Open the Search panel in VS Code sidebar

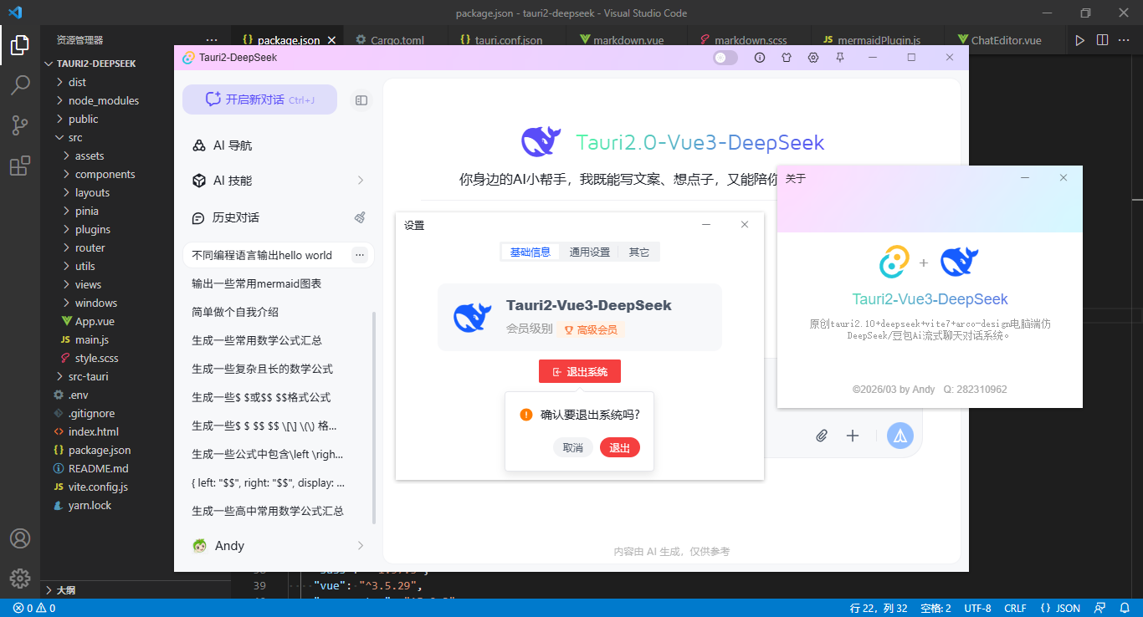20,84
